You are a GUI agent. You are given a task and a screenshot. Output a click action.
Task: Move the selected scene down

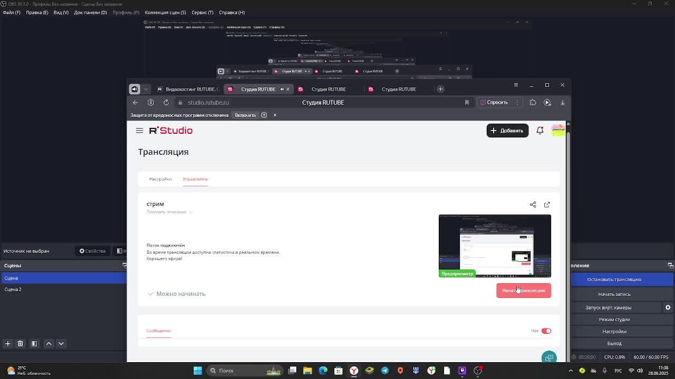(61, 344)
